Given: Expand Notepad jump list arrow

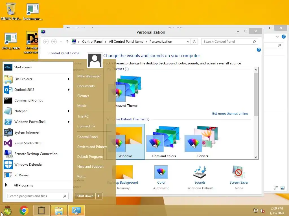Looking at the screenshot, I should [69, 111].
